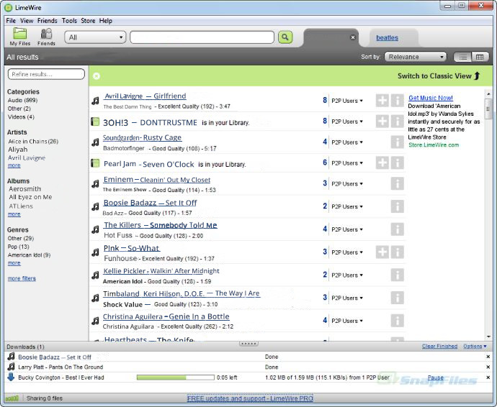
Task: Click Kellie Pickler Walkin' After Midnight link
Action: point(161,271)
